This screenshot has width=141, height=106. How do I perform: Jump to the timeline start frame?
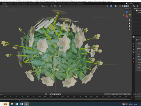point(50,94)
